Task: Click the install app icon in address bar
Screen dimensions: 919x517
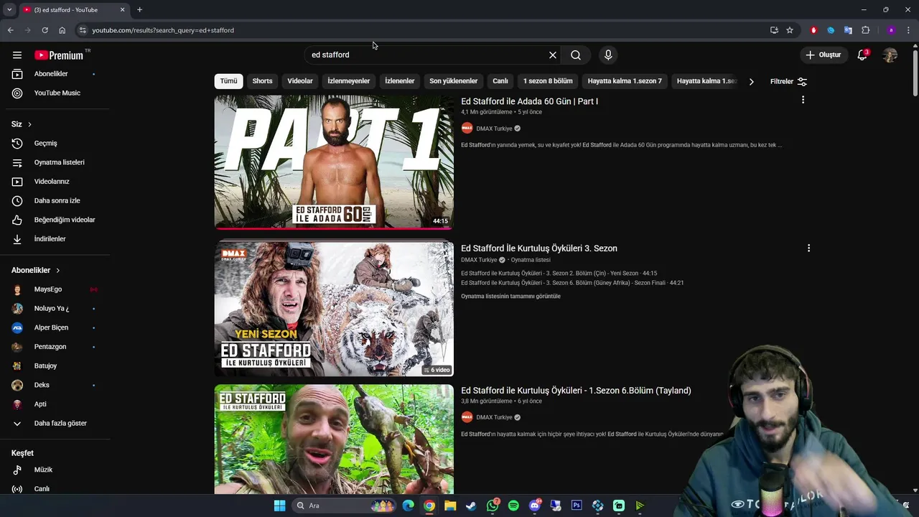Action: (774, 30)
